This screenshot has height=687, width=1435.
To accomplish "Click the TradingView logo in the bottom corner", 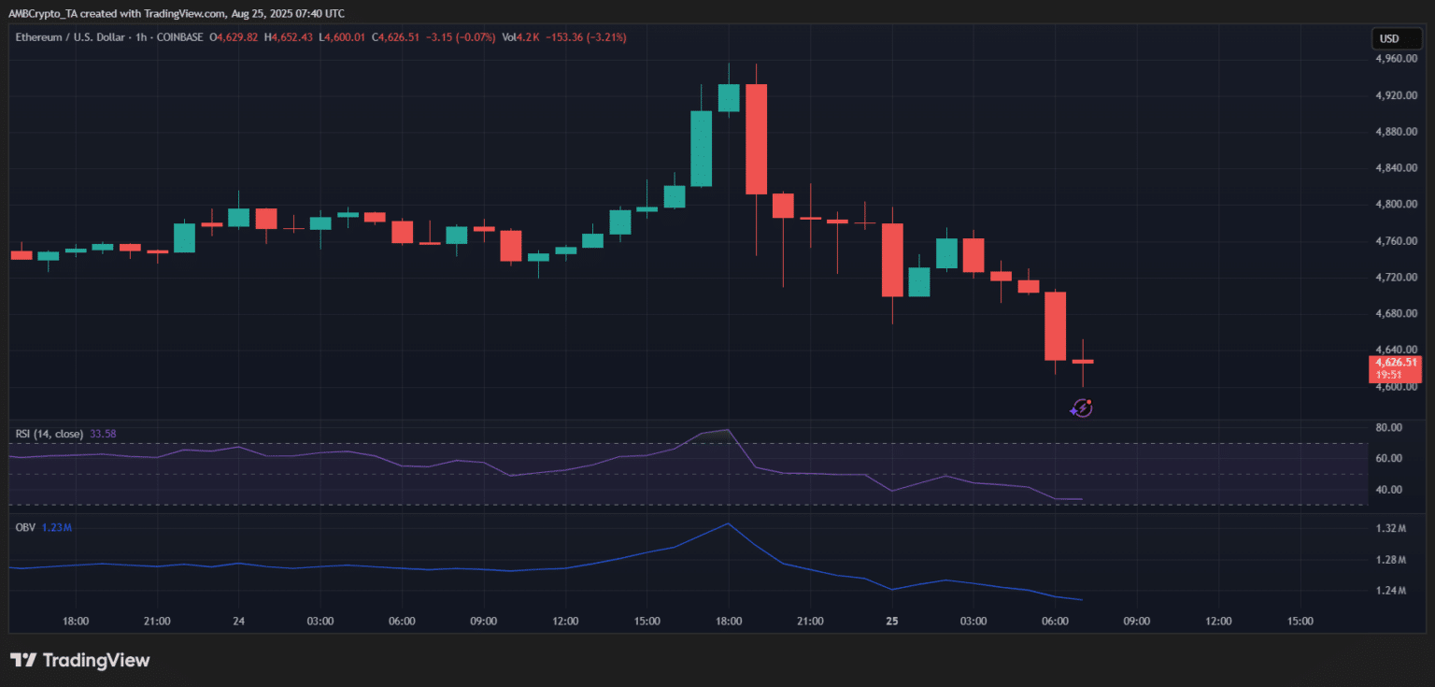I will [79, 660].
